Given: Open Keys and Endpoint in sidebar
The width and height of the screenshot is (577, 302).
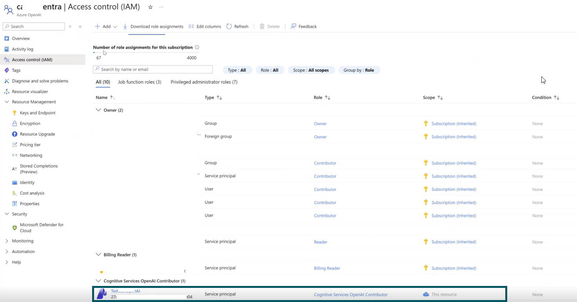Looking at the screenshot, I should (38, 113).
